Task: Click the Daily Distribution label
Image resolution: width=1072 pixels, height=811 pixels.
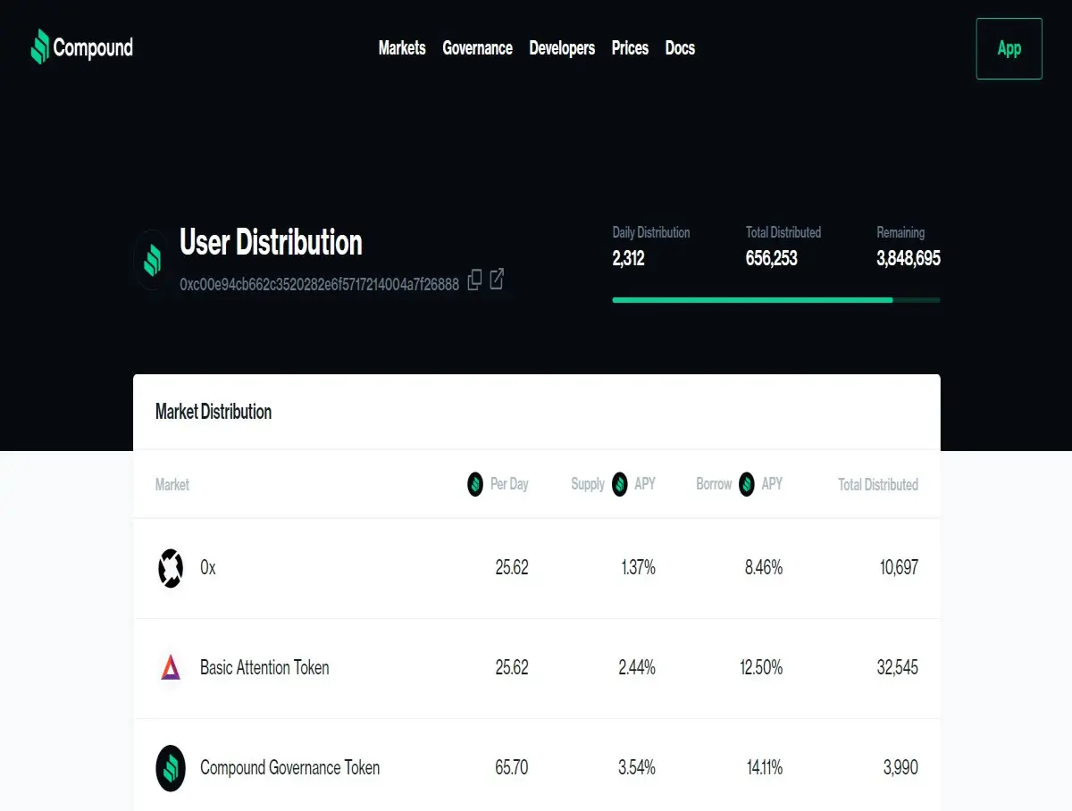Action: tap(651, 232)
